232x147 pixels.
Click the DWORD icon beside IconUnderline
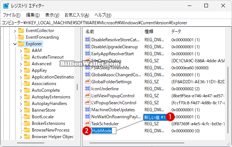click(88, 88)
